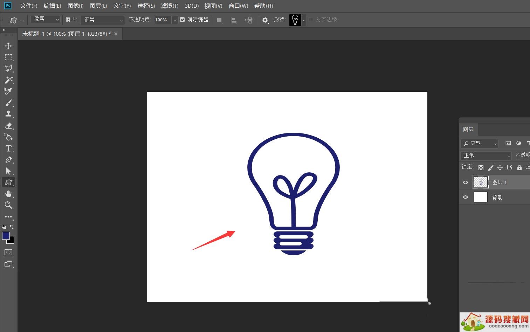Filter layers by pixel image kind
Screen dimensions: 530x332
click(x=508, y=143)
